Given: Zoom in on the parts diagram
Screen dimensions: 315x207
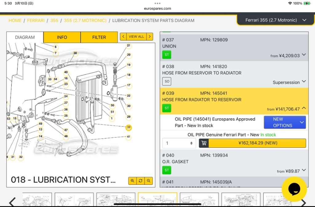Looking at the screenshot, I should [x=132, y=181].
